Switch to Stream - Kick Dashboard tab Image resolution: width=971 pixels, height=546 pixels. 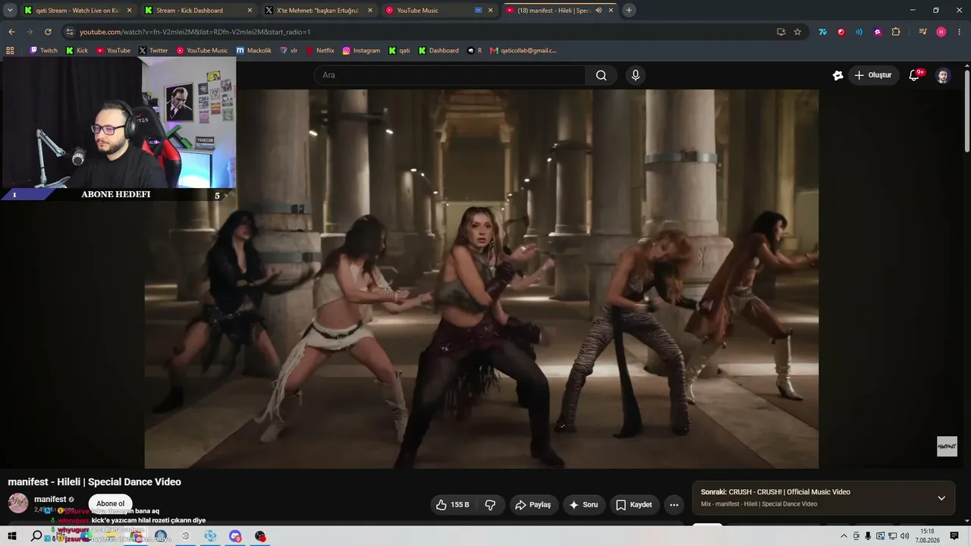click(x=199, y=11)
